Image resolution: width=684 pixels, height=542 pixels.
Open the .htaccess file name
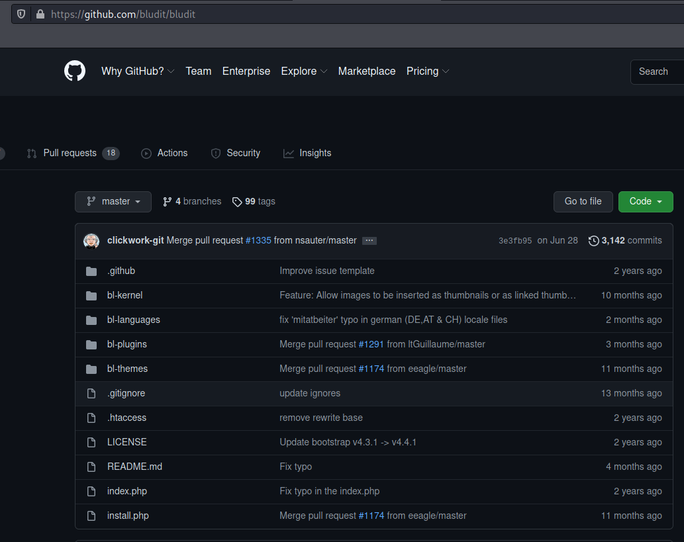click(x=127, y=418)
